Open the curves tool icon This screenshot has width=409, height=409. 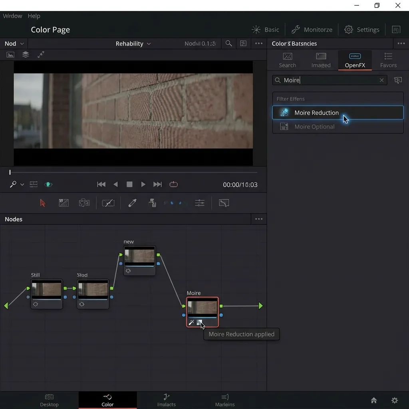tap(108, 203)
